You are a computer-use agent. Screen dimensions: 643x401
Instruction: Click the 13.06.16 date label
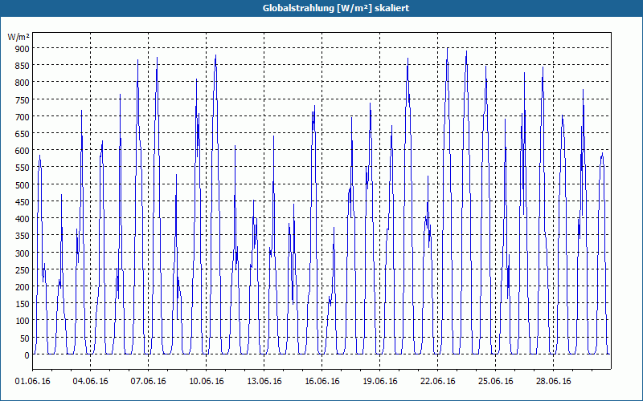(x=264, y=382)
